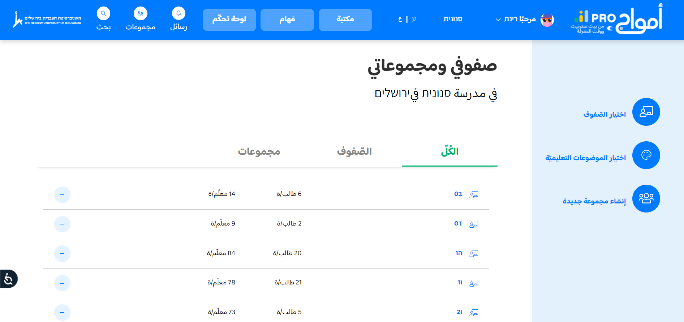Click the choose subjects palette round icon
The height and width of the screenshot is (322, 684).
pos(646,155)
